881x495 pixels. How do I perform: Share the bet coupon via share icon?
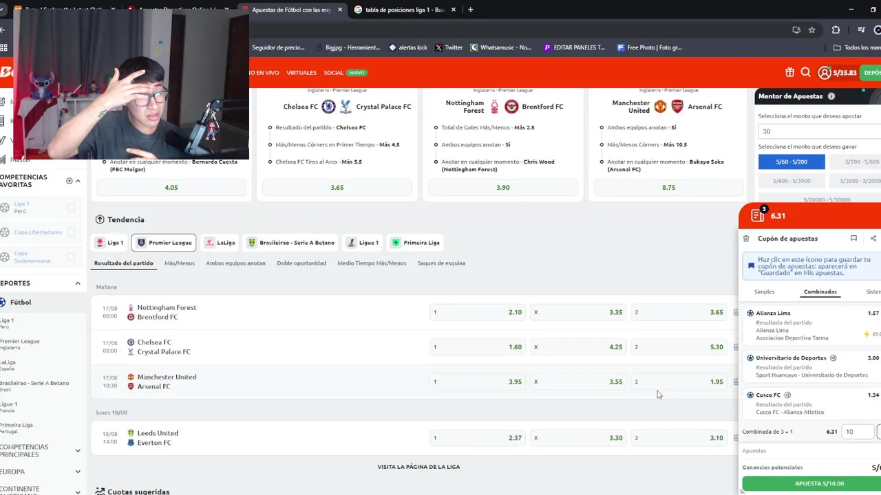click(873, 239)
